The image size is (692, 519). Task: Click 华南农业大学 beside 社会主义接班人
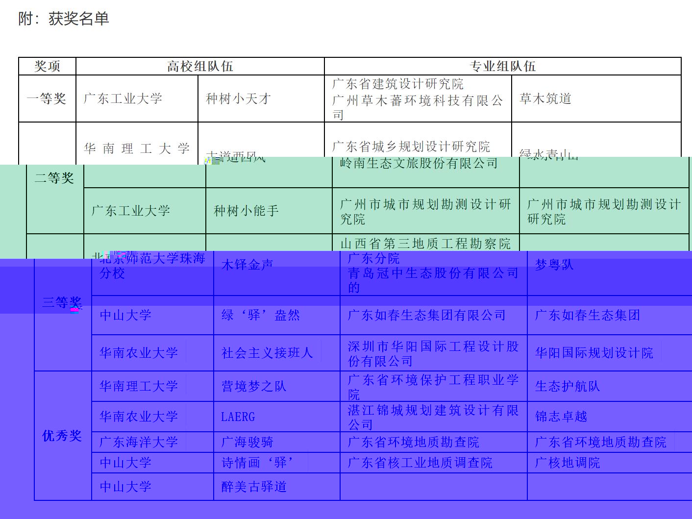click(x=139, y=353)
